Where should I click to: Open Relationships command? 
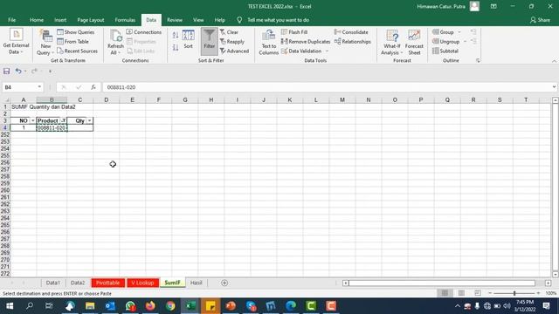click(x=353, y=41)
